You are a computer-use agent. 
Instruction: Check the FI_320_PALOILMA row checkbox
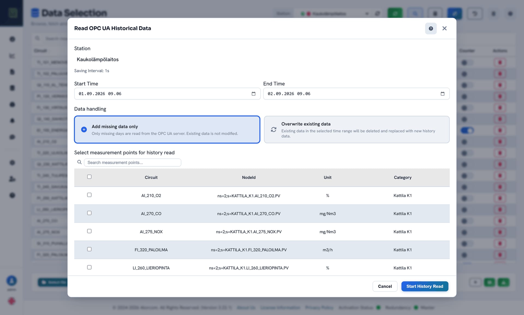(89, 249)
